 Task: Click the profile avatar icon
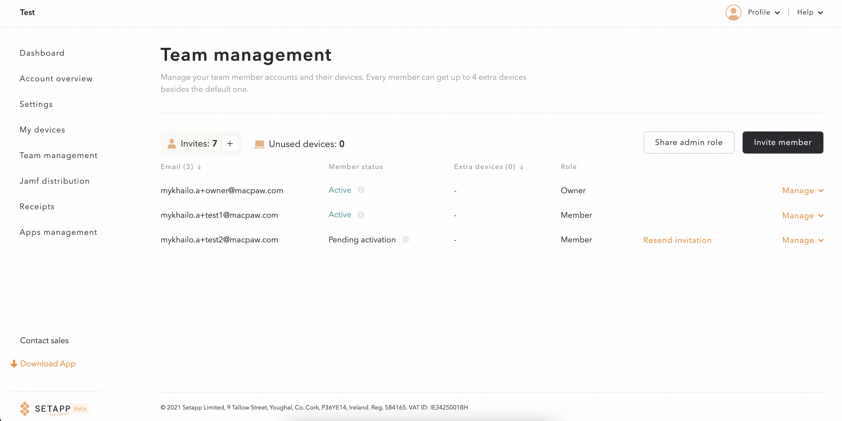click(733, 12)
